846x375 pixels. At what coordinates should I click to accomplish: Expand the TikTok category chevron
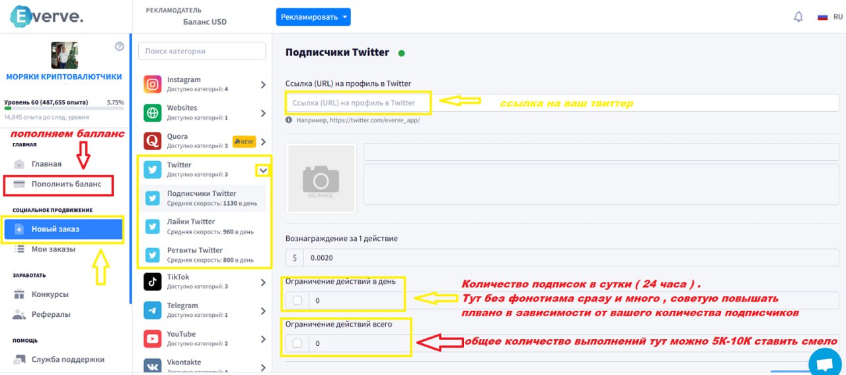263,282
